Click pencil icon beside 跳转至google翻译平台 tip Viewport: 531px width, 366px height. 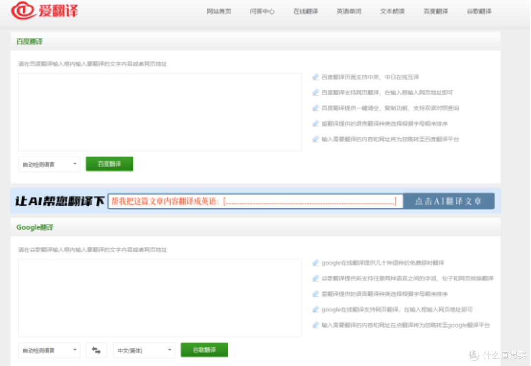pos(316,325)
